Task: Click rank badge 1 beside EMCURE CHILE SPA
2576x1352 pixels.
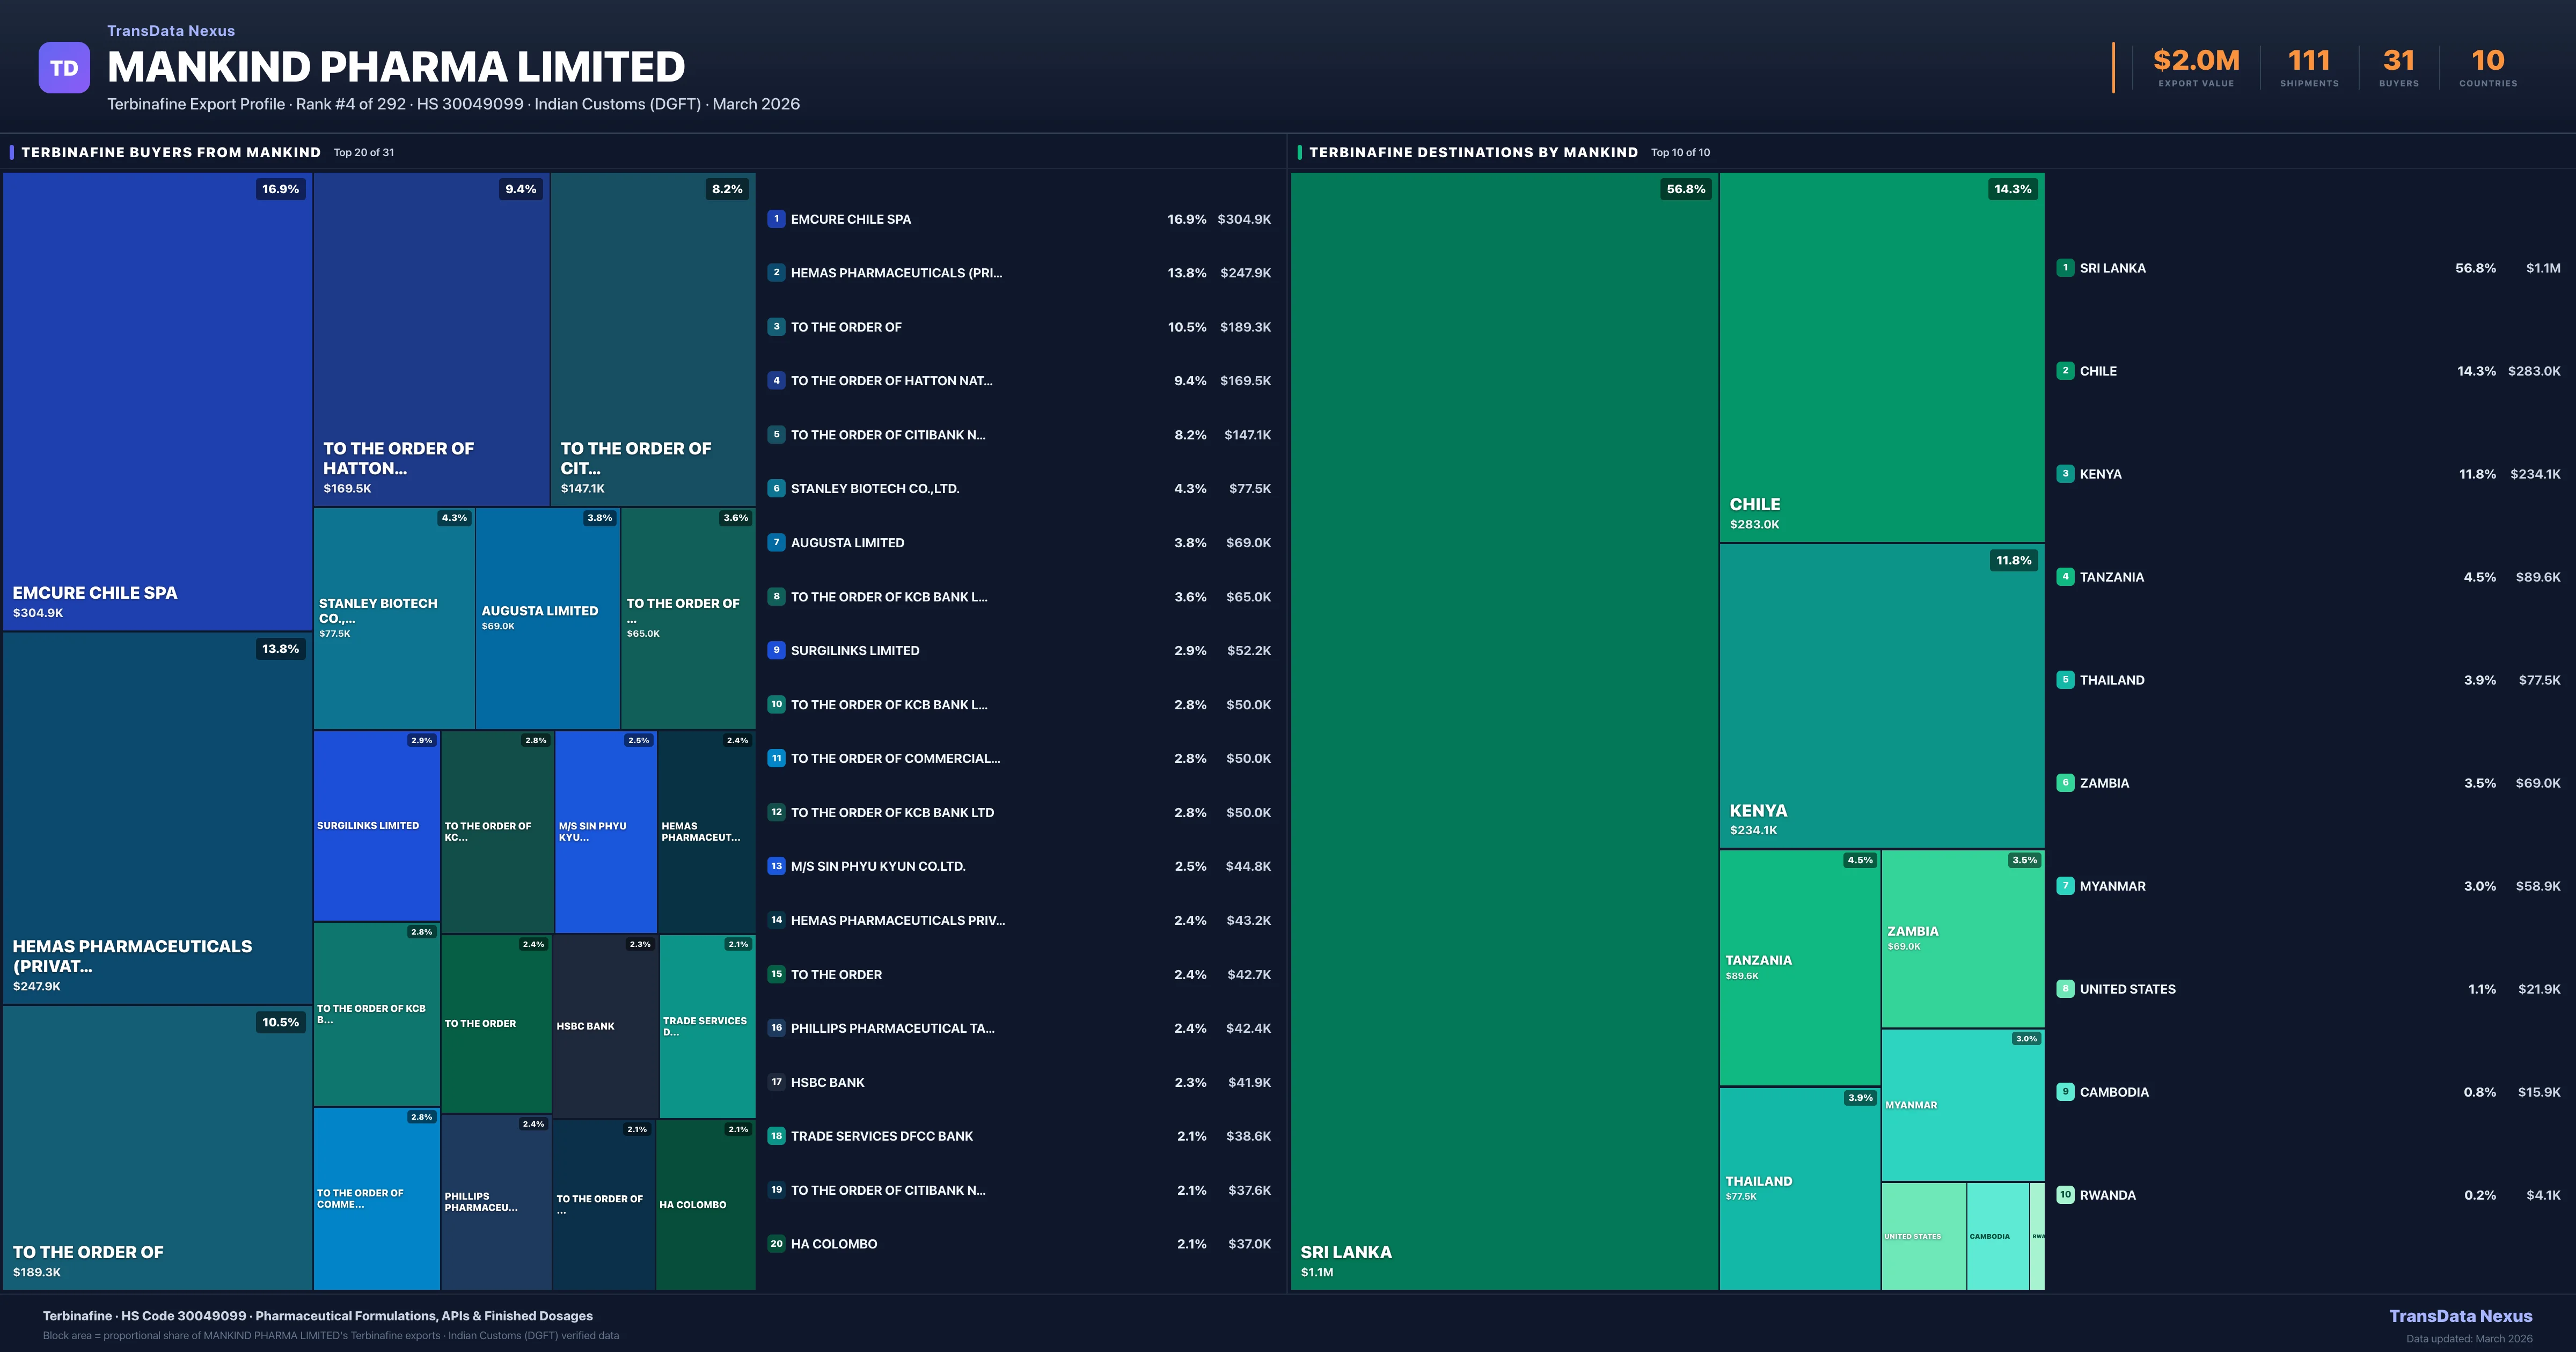Action: pos(776,219)
